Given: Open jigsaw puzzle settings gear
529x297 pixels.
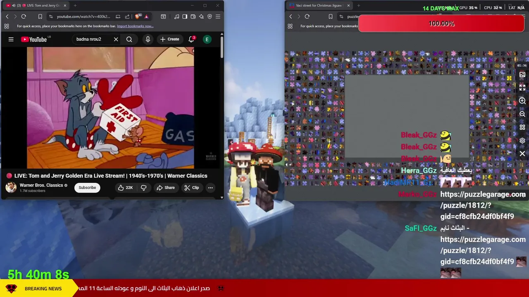Looking at the screenshot, I should point(522,141).
